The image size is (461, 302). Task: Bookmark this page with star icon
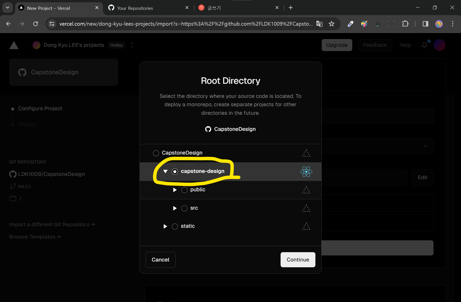pos(332,24)
